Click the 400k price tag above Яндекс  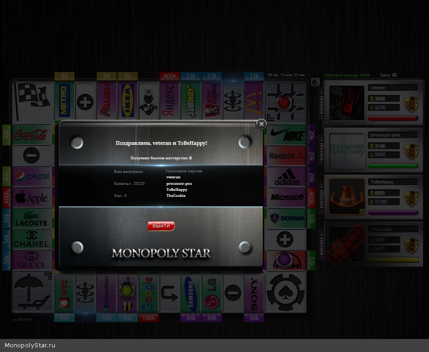(x=169, y=76)
